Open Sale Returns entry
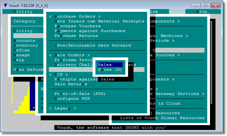The width and height of the screenshot is (227, 136). (71, 84)
